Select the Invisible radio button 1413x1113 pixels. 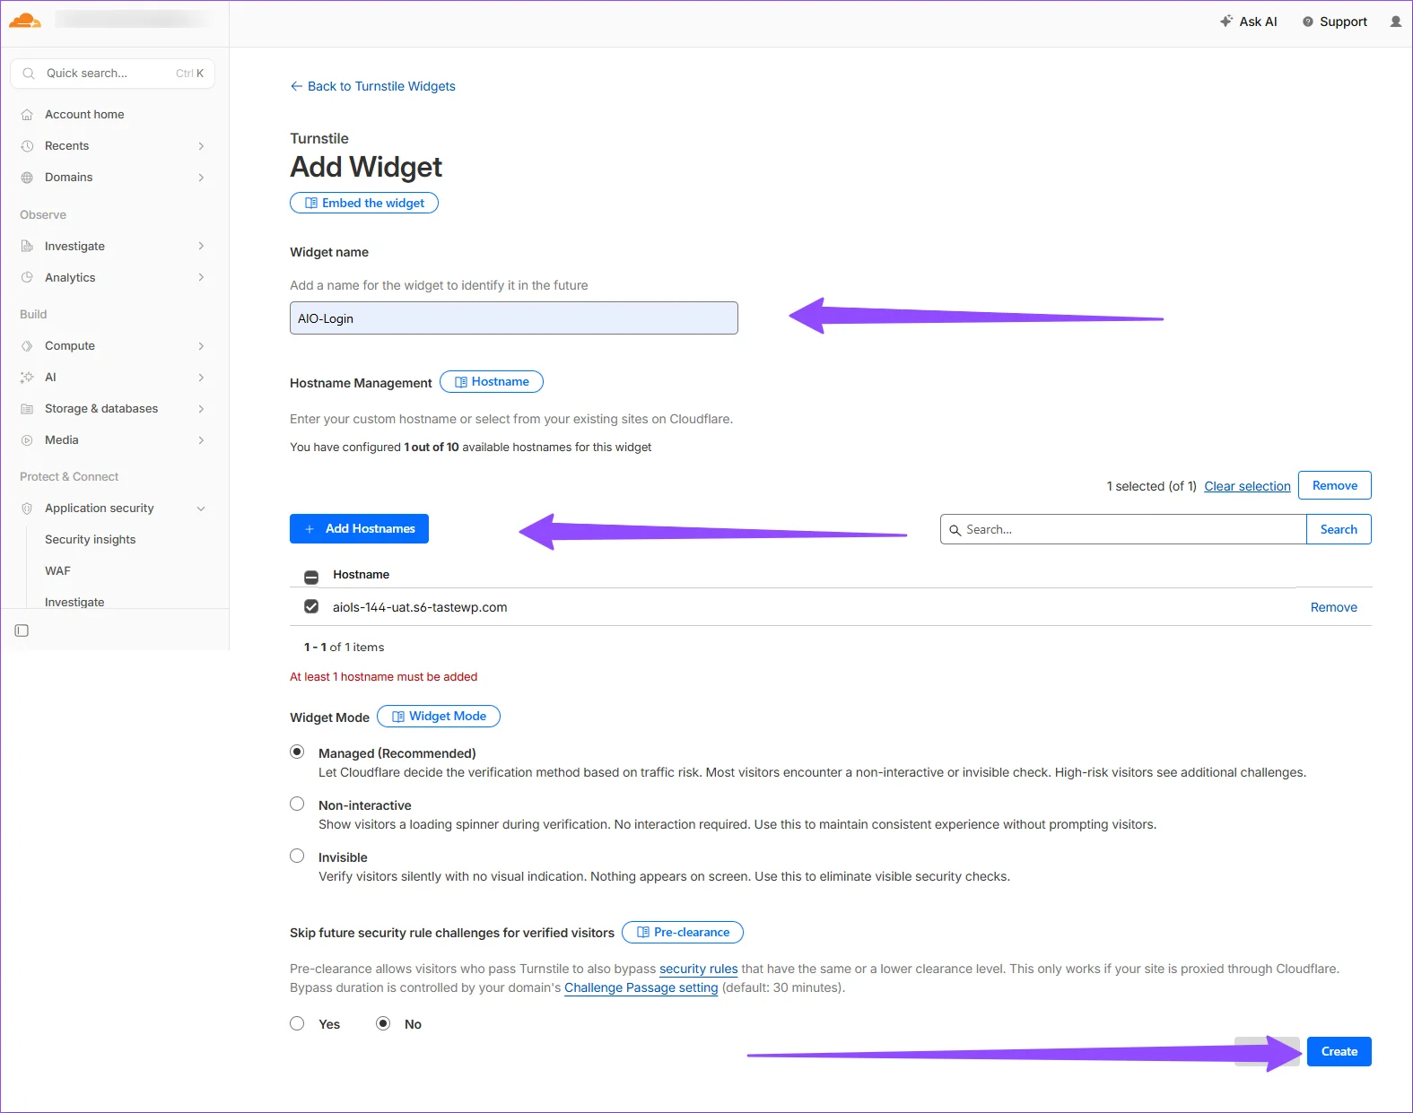pos(297,856)
